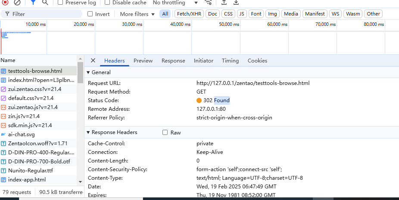
Task: Click strict-origin-when-cross-origin referrer policy value
Action: pyautogui.click(x=234, y=118)
